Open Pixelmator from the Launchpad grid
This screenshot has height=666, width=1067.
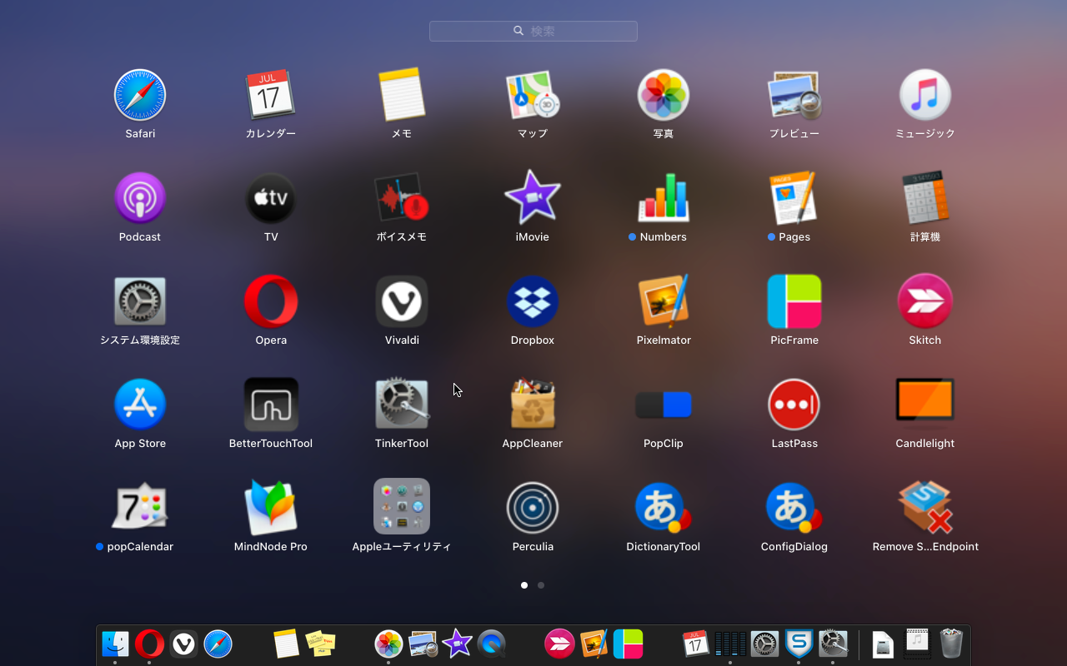click(x=664, y=301)
